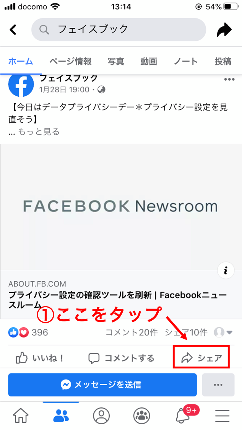
Task: Tap the back arrow icon
Action: pyautogui.click(x=13, y=29)
